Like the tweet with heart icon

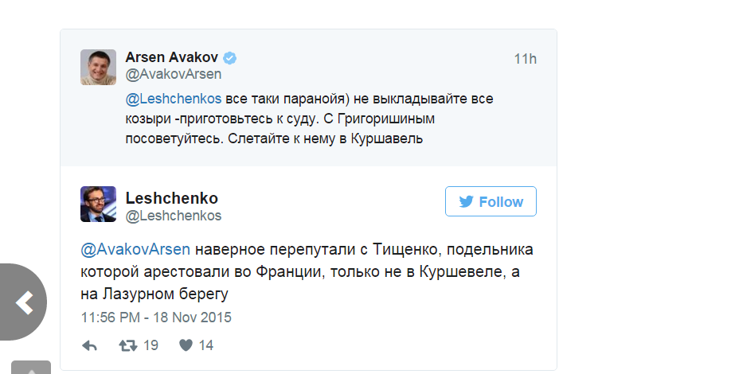pyautogui.click(x=186, y=345)
